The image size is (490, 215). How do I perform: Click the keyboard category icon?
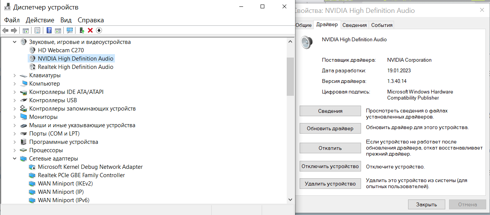(24, 75)
